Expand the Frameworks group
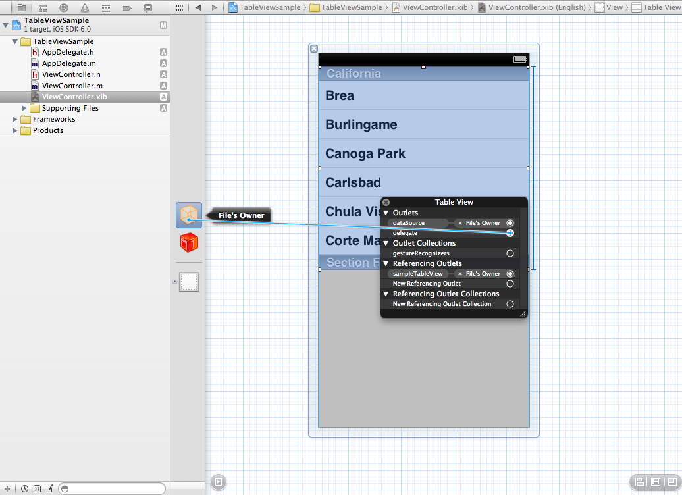This screenshot has height=495, width=682. (x=14, y=119)
